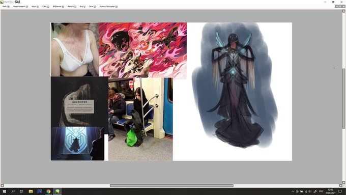Click the white top reference photo
The height and width of the screenshot is (195, 346).
click(x=75, y=49)
